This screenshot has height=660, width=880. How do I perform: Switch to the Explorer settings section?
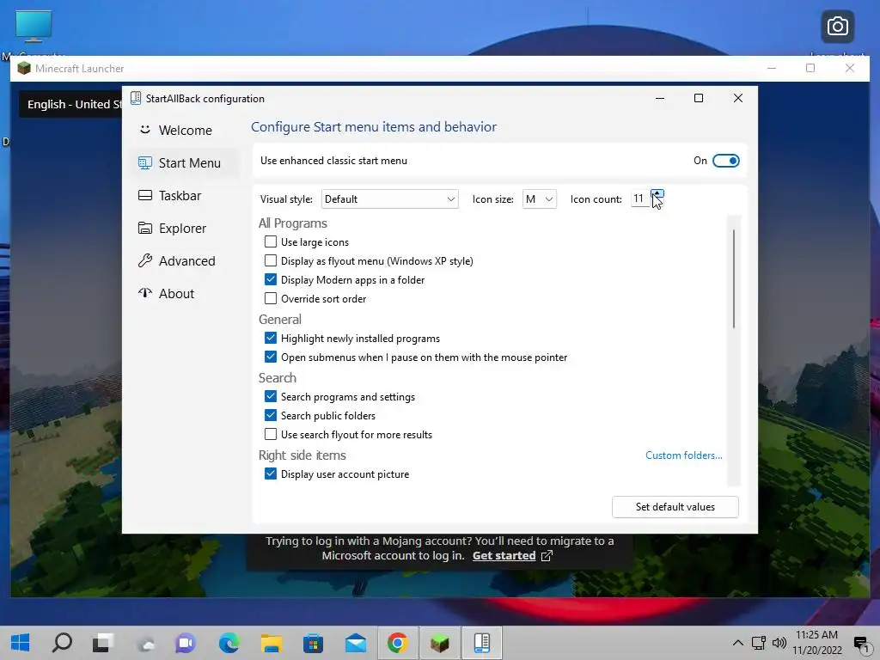pos(173,229)
